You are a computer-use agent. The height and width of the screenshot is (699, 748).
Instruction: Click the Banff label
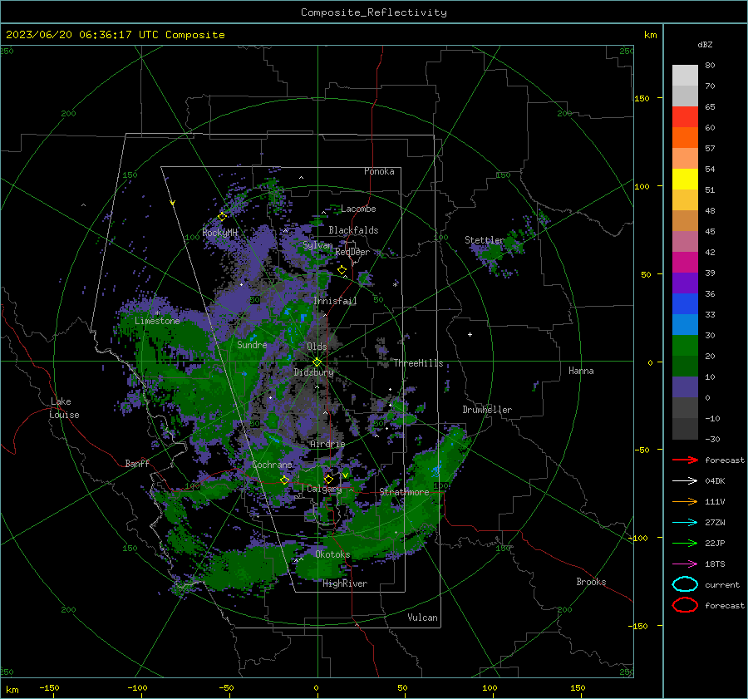(137, 463)
